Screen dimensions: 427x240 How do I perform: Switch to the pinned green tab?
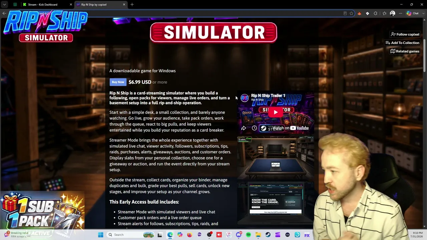pos(15,5)
